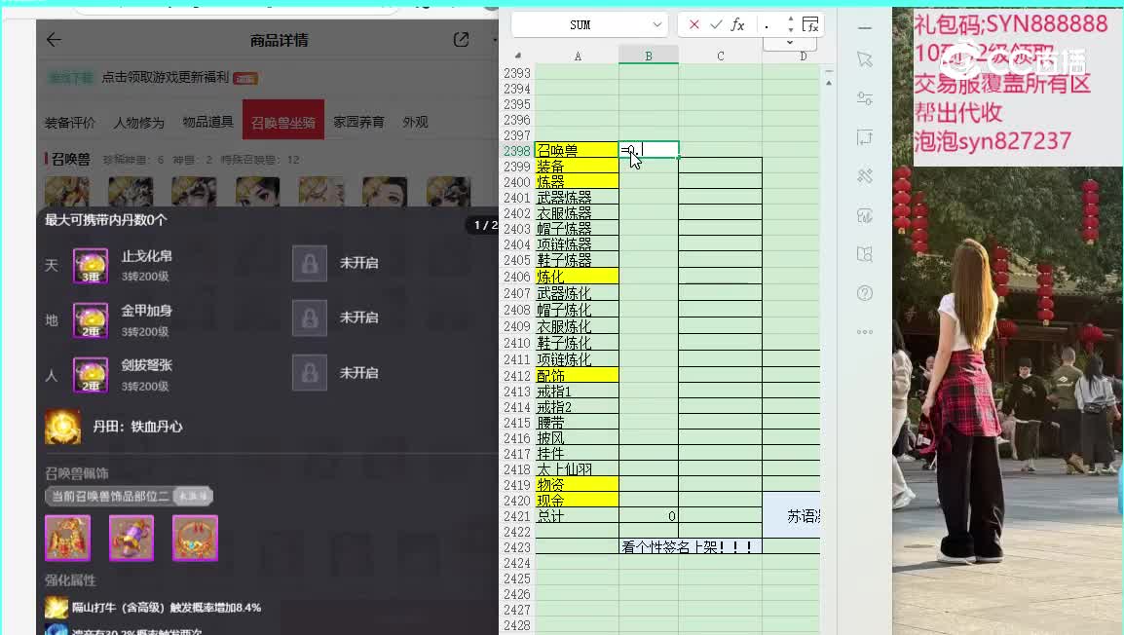The height and width of the screenshot is (635, 1124).
Task: Switch to the 家园养育 tab
Action: click(x=358, y=122)
